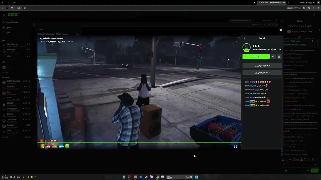Show hidden system tray icons
Viewport: 321px width, 180px height.
[x=36, y=177]
